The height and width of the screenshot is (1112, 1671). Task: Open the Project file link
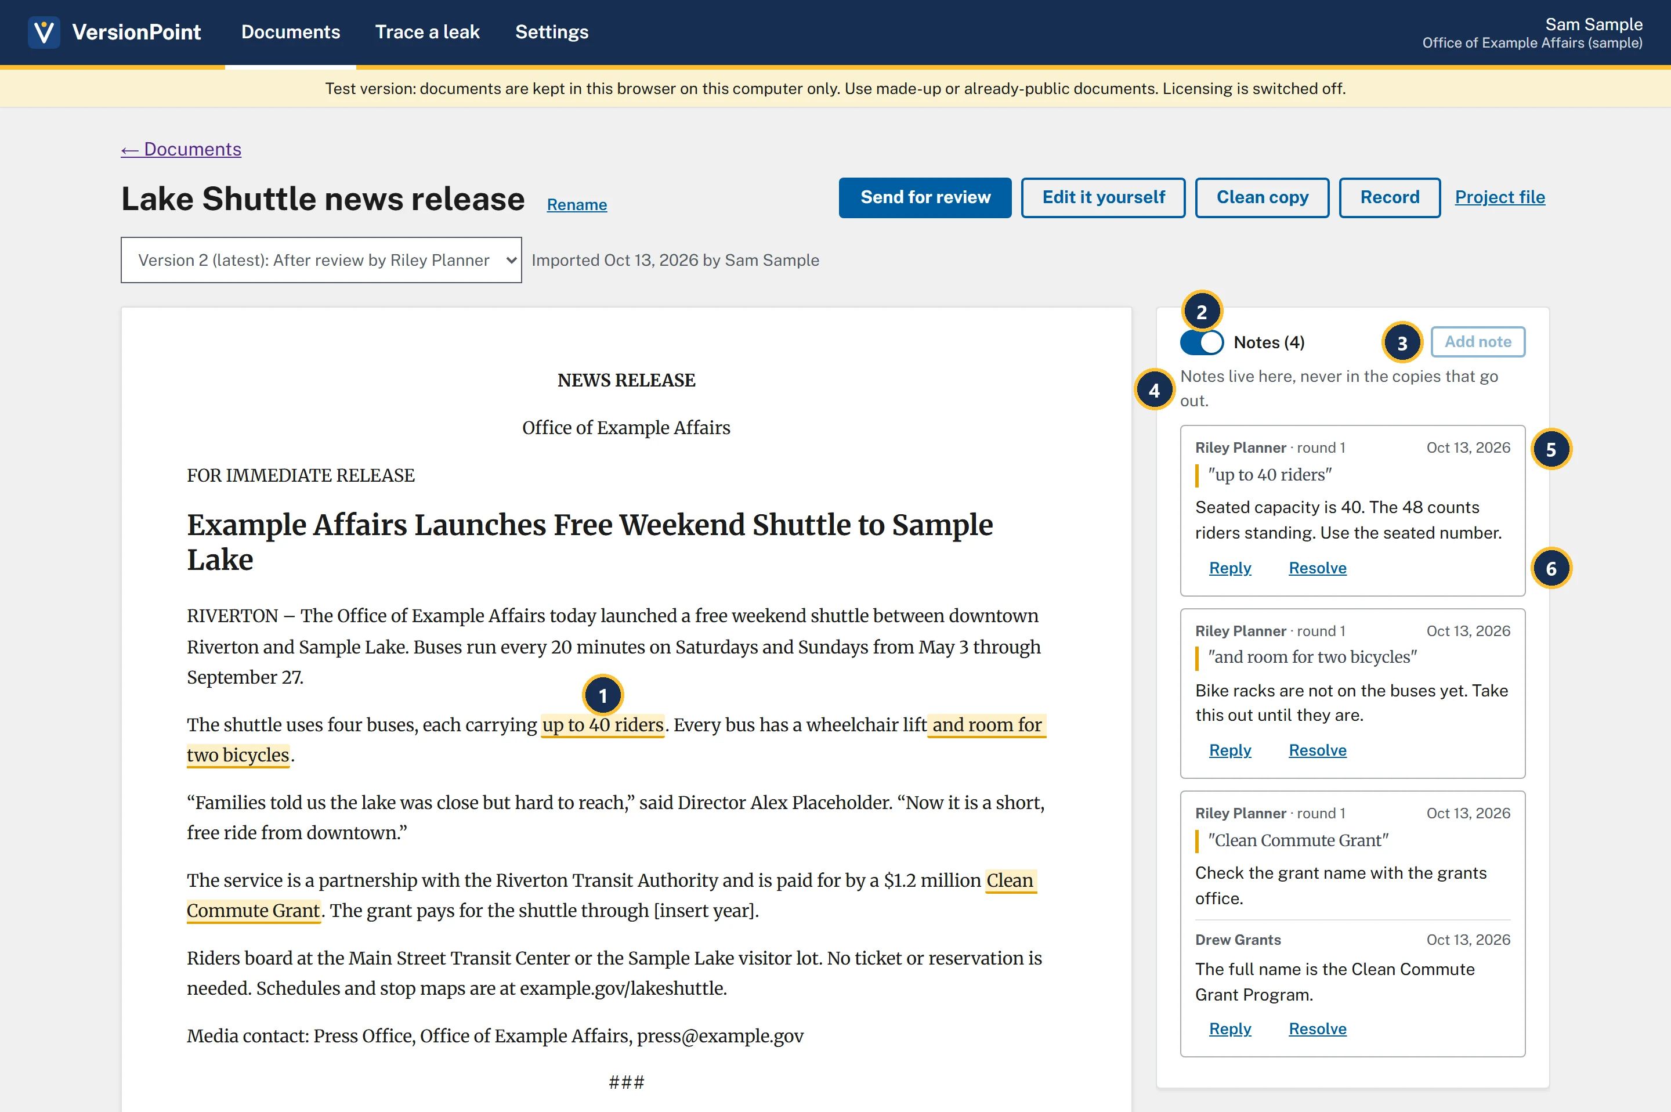tap(1499, 197)
